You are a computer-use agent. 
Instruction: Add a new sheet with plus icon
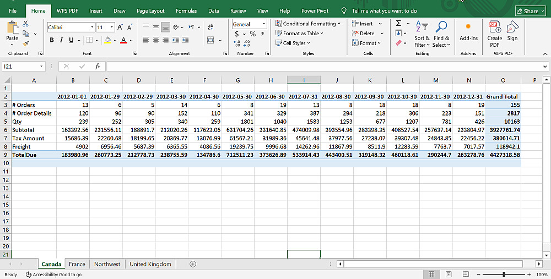click(x=193, y=264)
